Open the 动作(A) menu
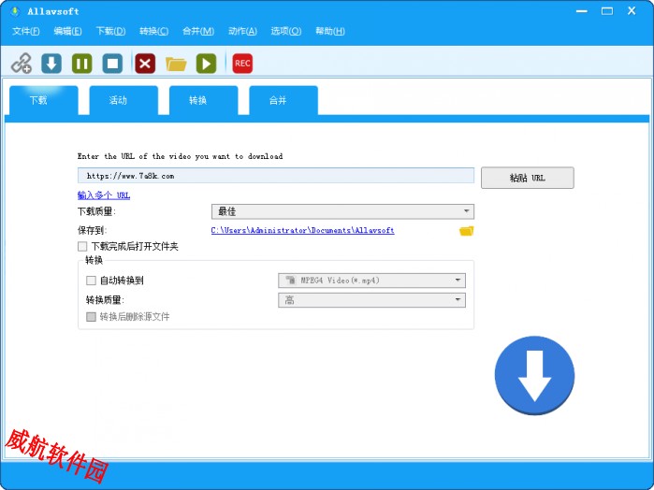This screenshot has height=490, width=654. point(242,31)
